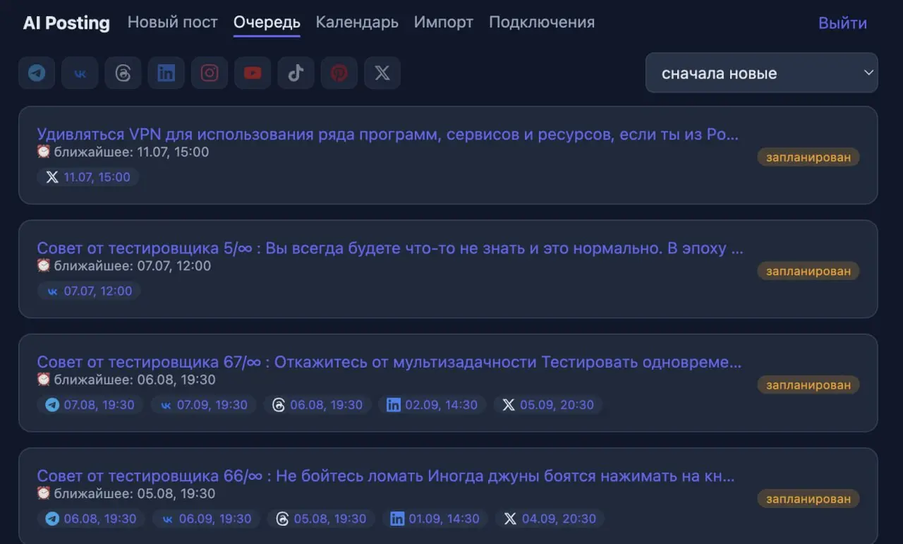Filter queue by VK icon
This screenshot has width=903, height=544.
80,73
